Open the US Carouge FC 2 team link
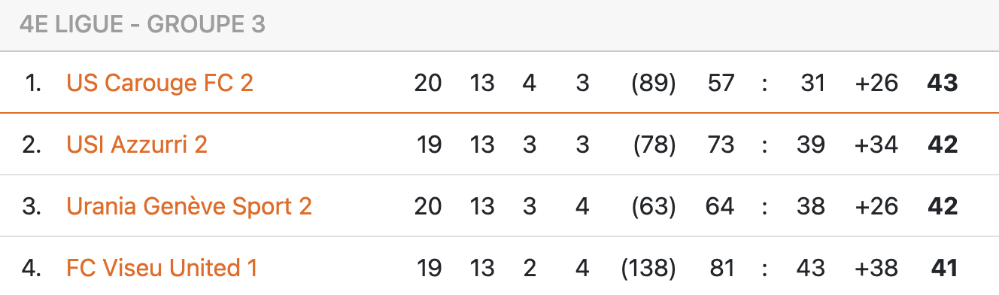The height and width of the screenshot is (295, 999). click(x=159, y=83)
